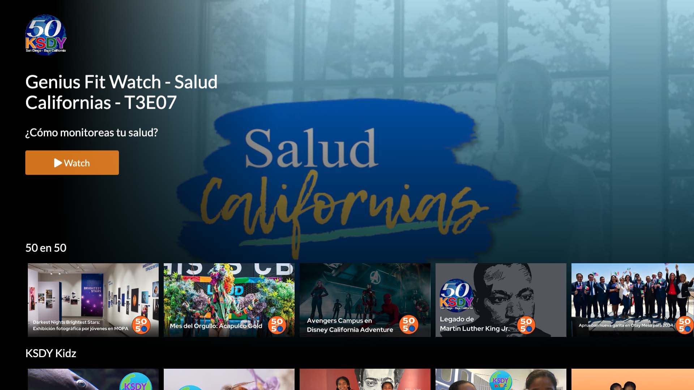Click the KSDY 50 logo at top left
Viewport: 694px width, 390px height.
click(46, 35)
